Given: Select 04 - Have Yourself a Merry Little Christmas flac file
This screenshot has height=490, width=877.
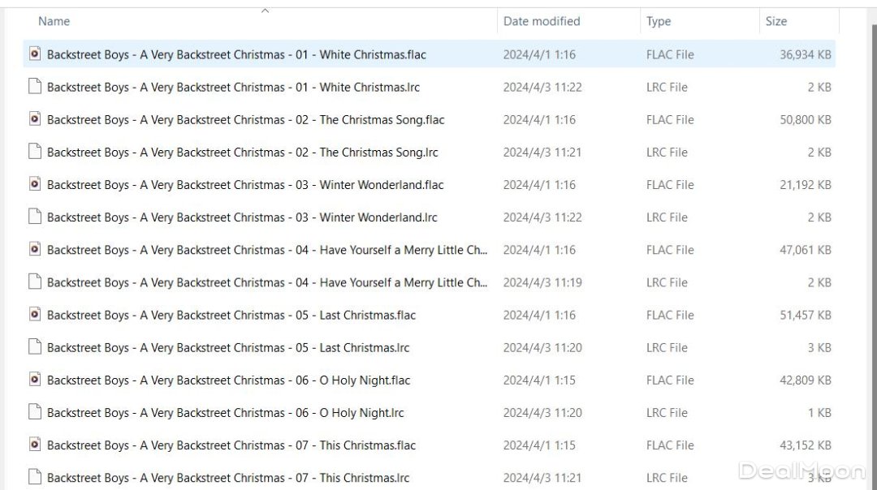Looking at the screenshot, I should [x=267, y=250].
